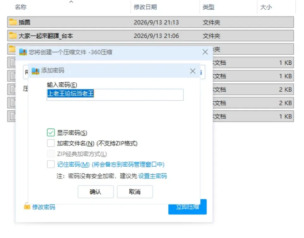The height and width of the screenshot is (238, 304).
Task: Select the 插圖 folder name in the file list
Action: 24,22
